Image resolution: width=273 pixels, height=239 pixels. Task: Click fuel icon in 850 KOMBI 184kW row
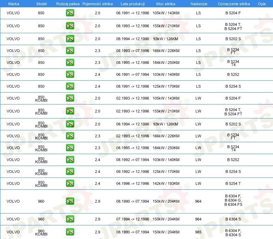(70, 148)
